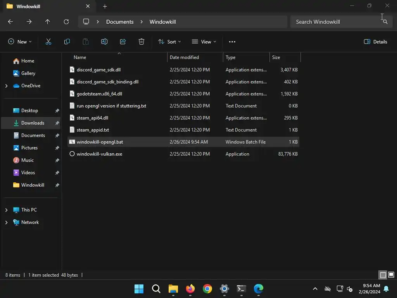
Task: Select discord_game_sdk.dll file
Action: 183,70
